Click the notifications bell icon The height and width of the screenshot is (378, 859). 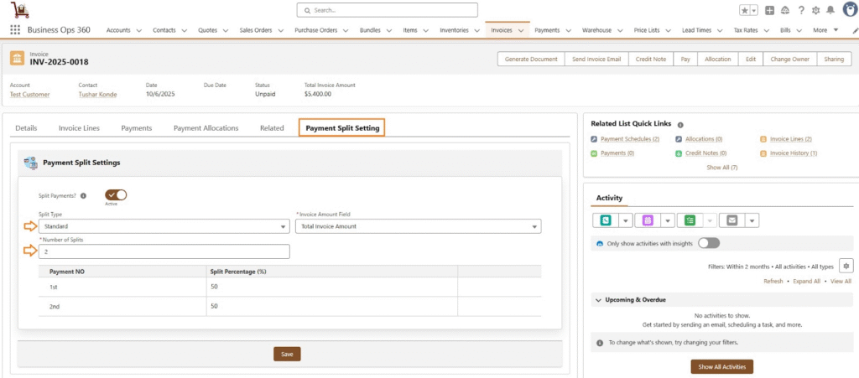tap(830, 10)
